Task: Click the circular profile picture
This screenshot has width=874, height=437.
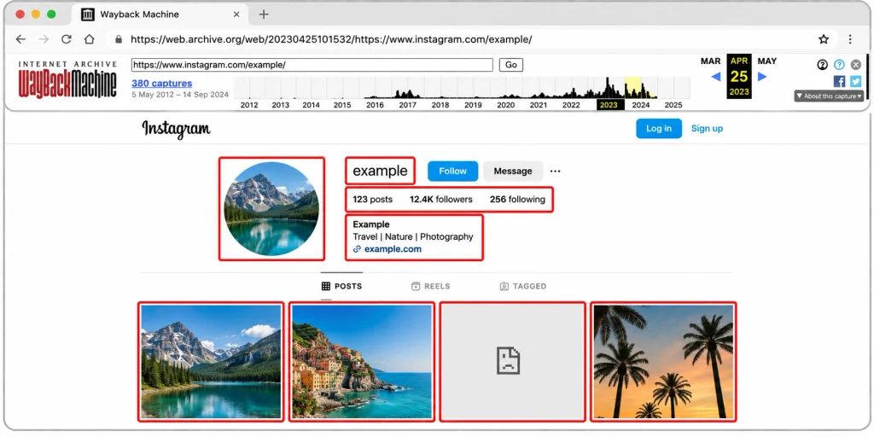Action: tap(271, 209)
